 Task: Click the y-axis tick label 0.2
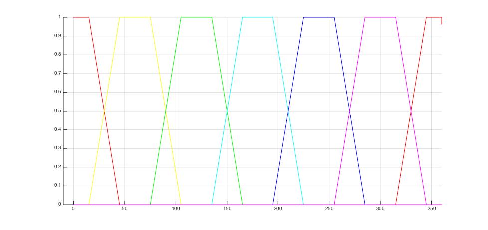57,167
